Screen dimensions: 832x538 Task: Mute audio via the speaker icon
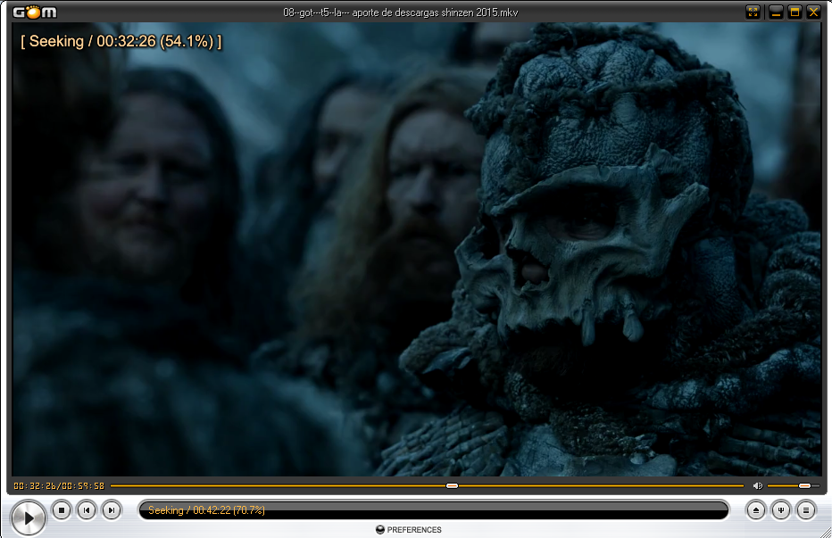point(758,485)
